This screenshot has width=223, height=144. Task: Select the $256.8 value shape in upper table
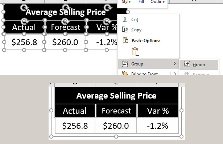(x=24, y=42)
